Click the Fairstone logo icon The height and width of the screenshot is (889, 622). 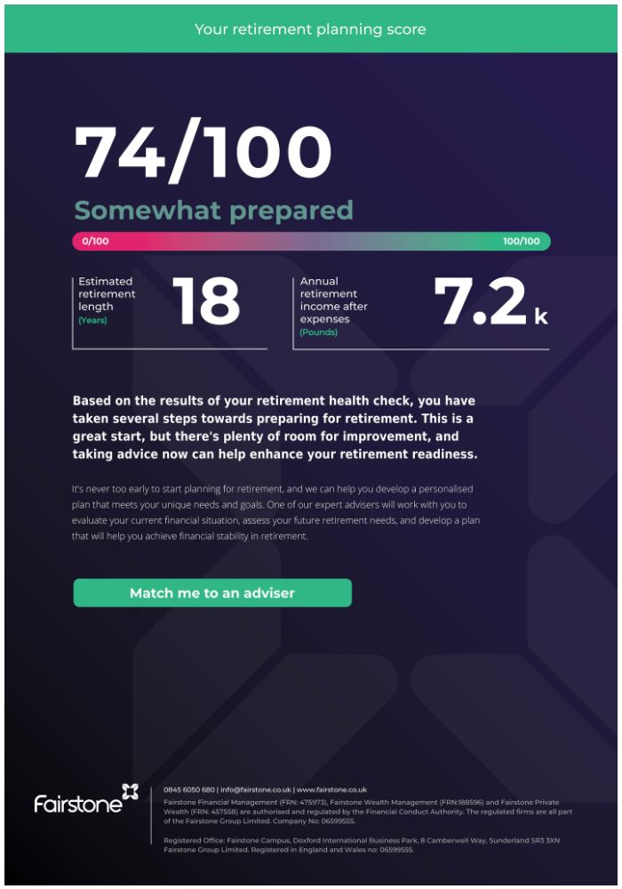tap(85, 799)
